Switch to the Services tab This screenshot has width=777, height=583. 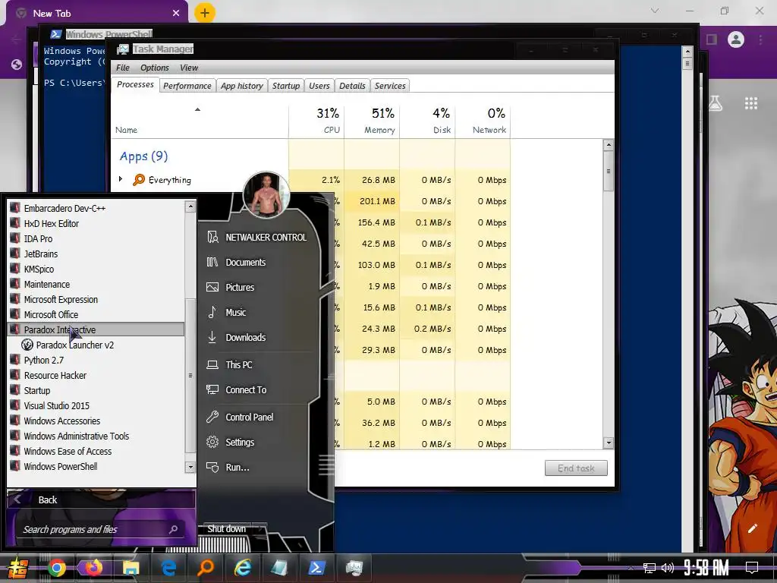click(390, 86)
